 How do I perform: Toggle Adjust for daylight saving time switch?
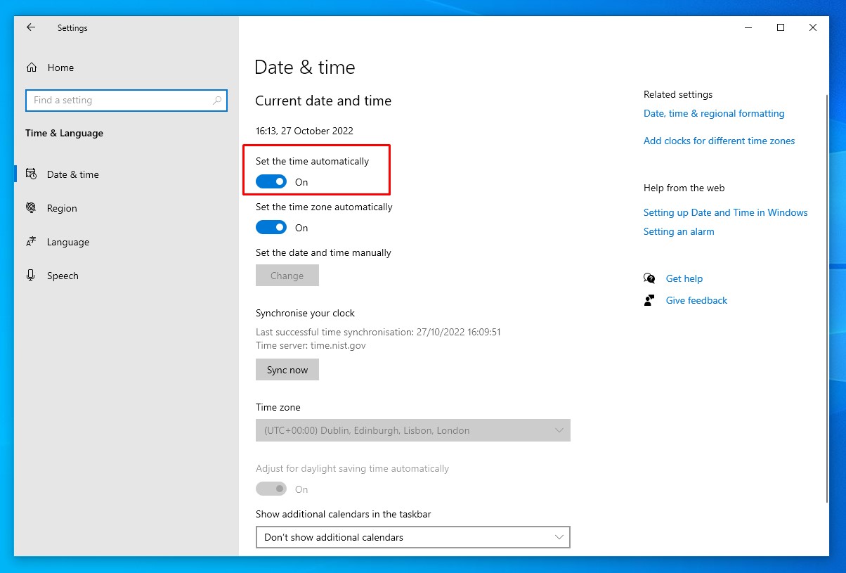tap(271, 489)
